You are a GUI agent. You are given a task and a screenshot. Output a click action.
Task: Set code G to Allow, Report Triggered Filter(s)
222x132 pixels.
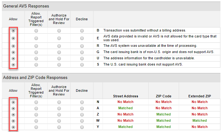(36, 52)
